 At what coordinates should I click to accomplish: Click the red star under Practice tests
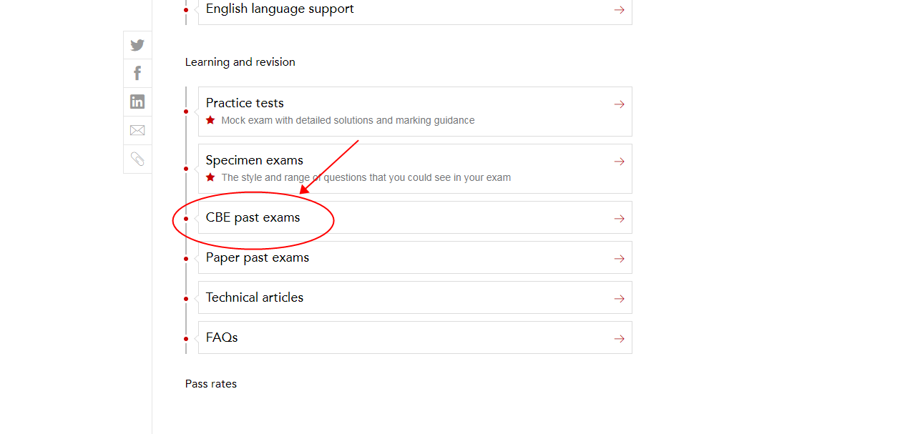(x=210, y=120)
